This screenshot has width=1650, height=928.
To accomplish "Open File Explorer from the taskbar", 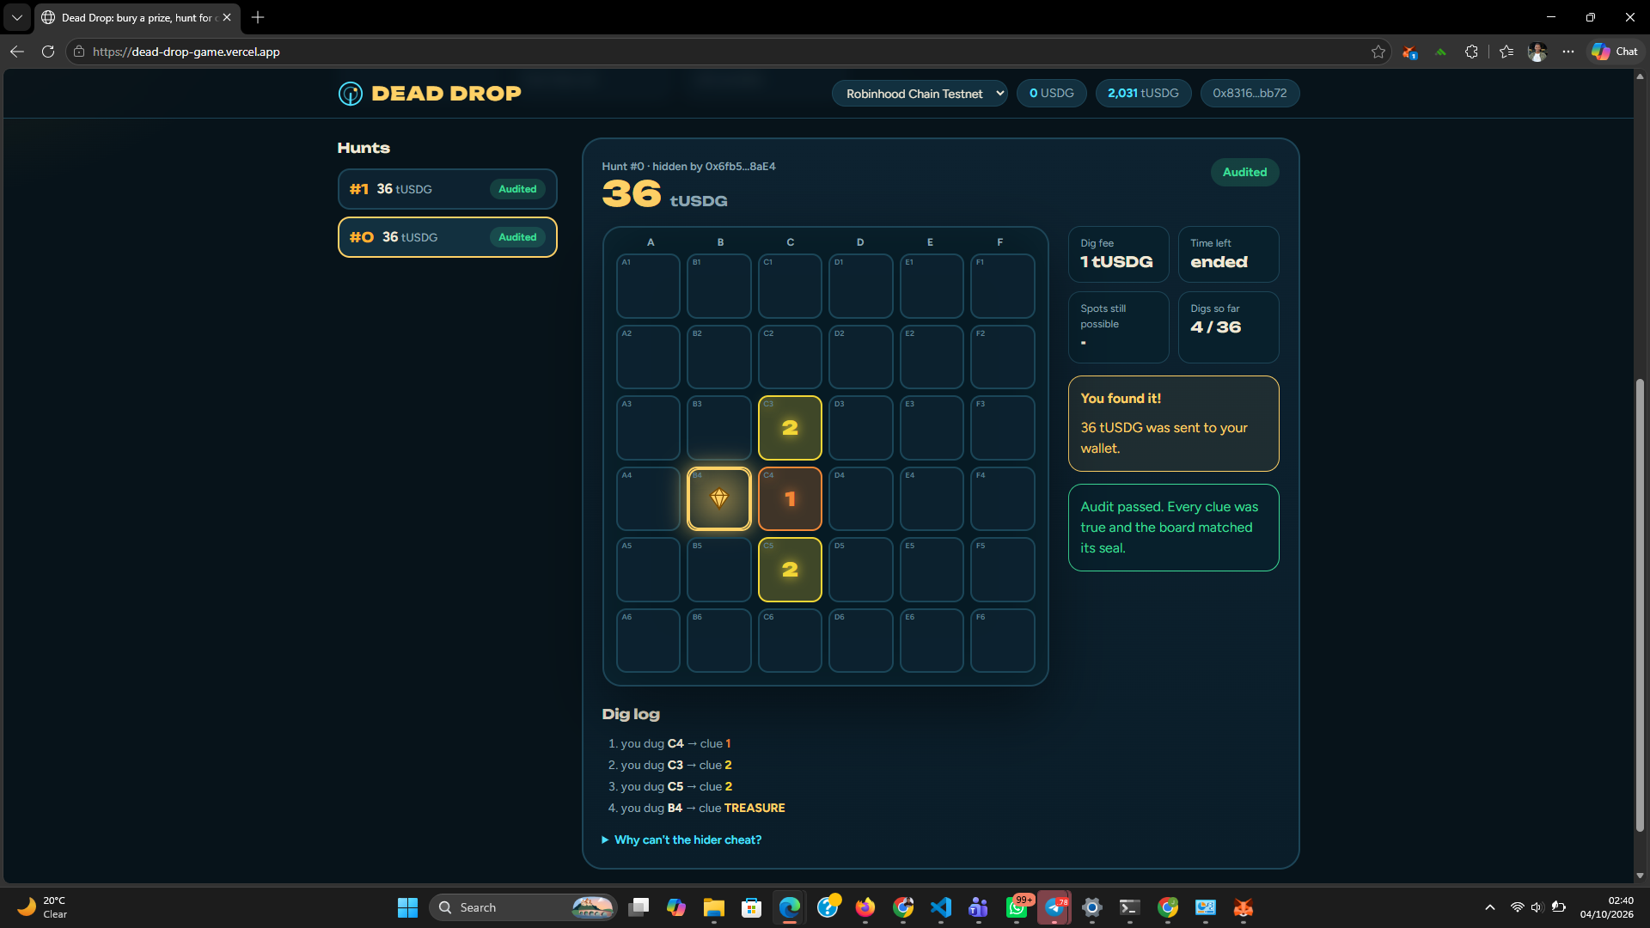I will (x=714, y=907).
